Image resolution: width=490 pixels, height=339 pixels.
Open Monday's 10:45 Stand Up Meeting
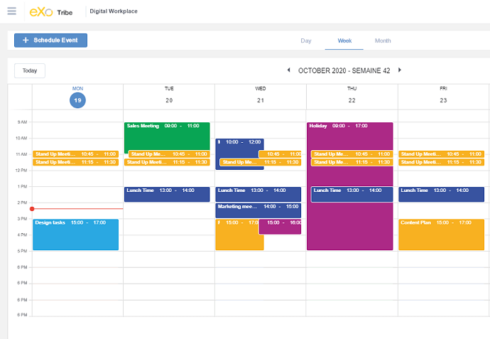click(75, 154)
